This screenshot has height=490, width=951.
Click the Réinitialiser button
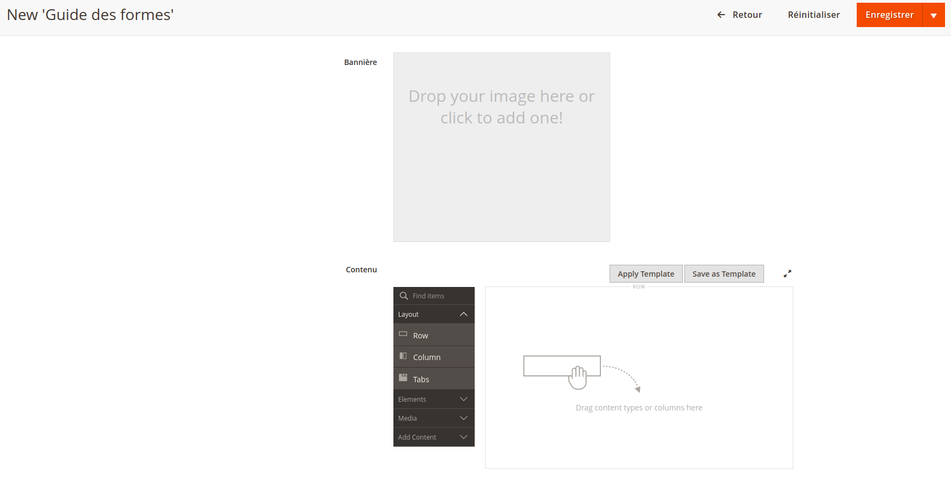pyautogui.click(x=813, y=15)
